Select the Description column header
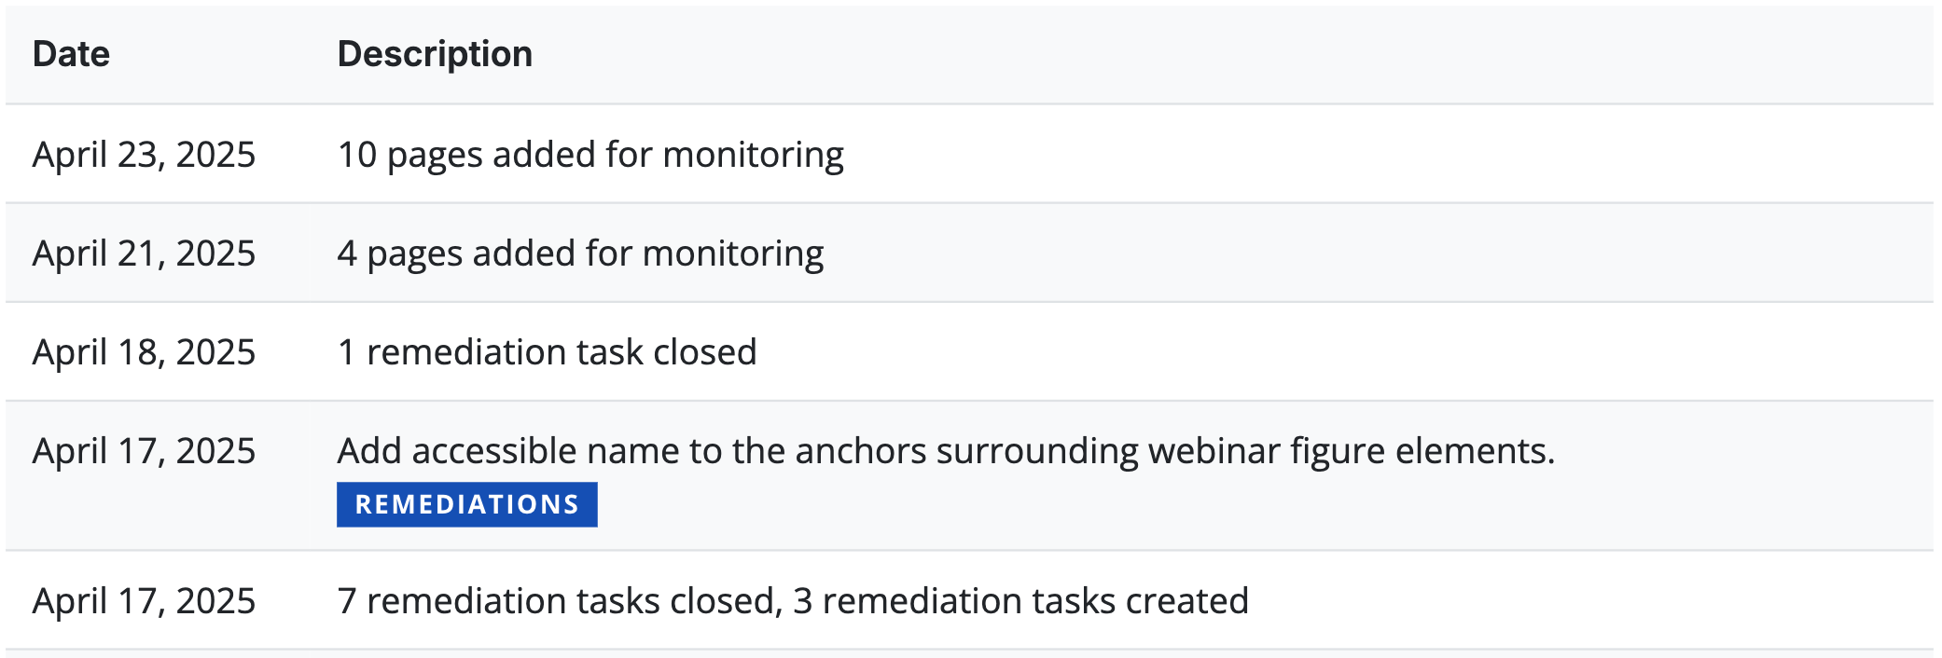Screen dimensions: 1942x658 pyautogui.click(x=435, y=54)
